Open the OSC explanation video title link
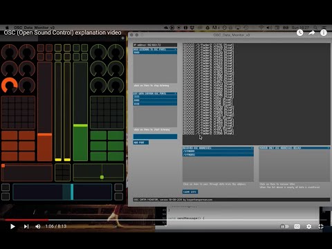This screenshot has height=249, width=332. pos(62,33)
